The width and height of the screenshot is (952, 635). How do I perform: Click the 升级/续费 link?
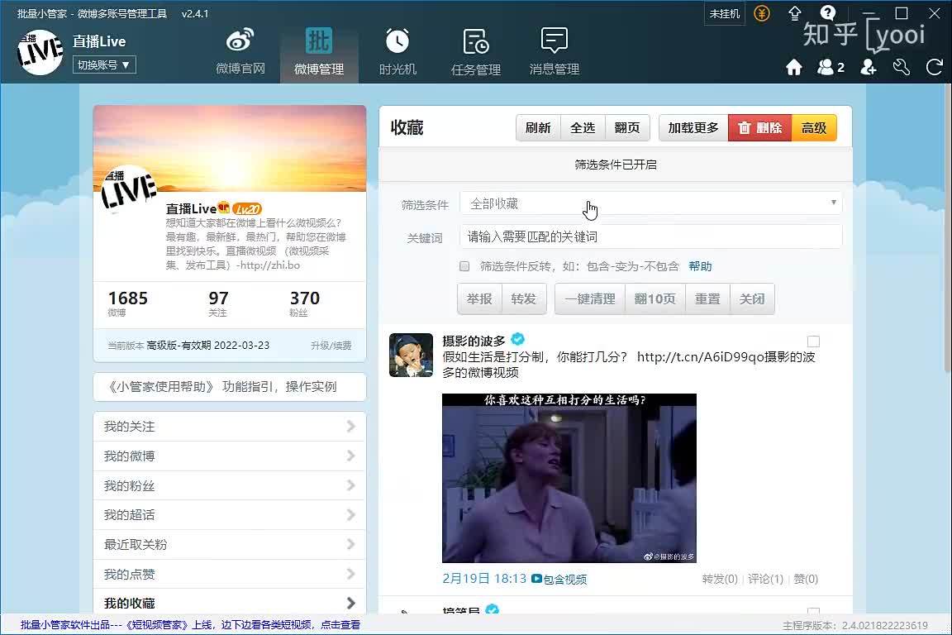pos(331,345)
